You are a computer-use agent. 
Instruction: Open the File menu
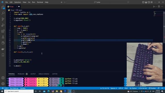click(x=6, y=2)
